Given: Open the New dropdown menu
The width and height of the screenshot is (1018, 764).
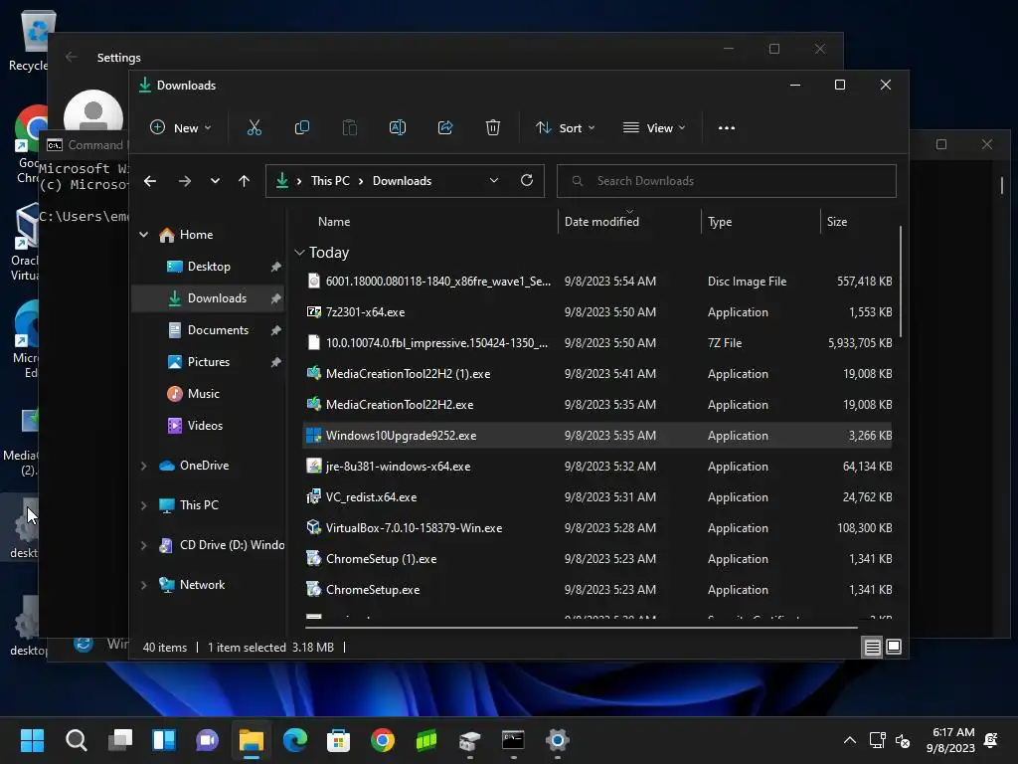Looking at the screenshot, I should pos(181,128).
